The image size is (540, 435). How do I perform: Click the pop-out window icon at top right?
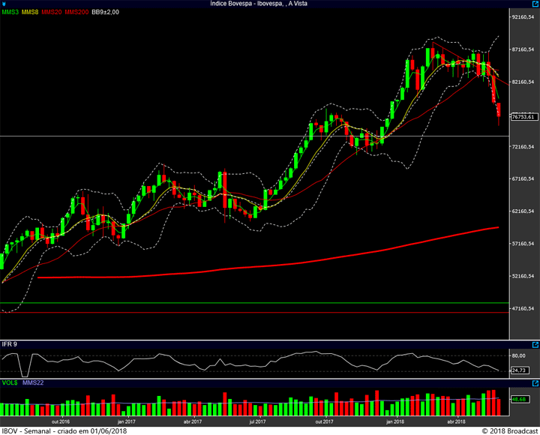click(x=534, y=4)
